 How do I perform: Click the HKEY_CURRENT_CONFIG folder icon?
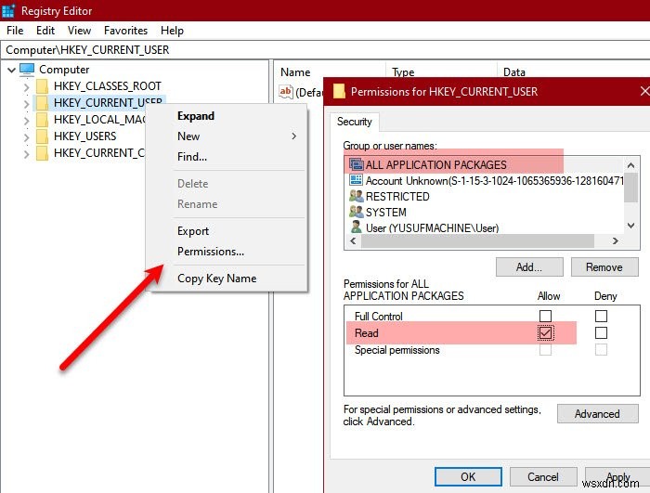pyautogui.click(x=42, y=152)
